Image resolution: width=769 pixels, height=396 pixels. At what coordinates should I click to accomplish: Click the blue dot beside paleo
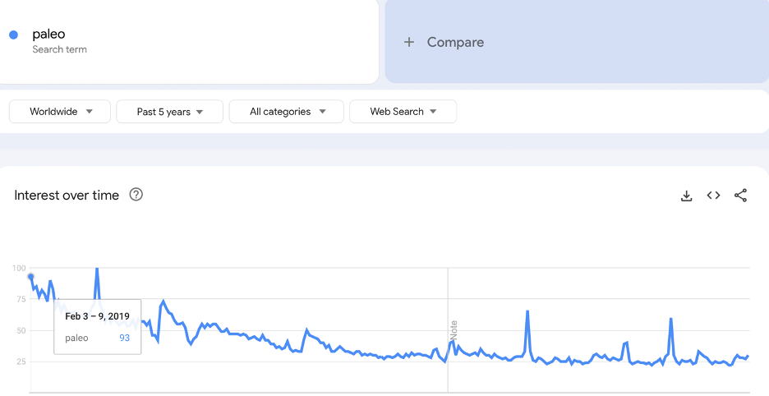(14, 35)
